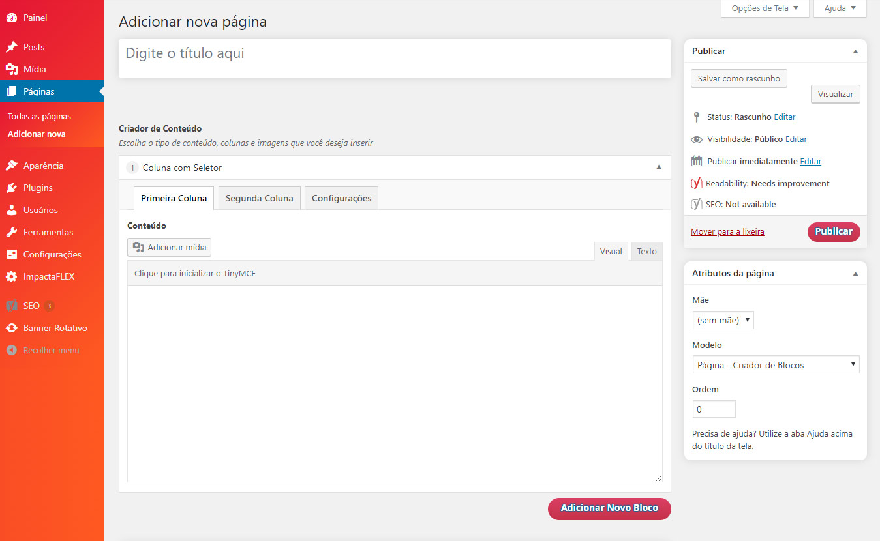Edit Visibilidade via Editar link
The image size is (880, 541).
point(796,139)
